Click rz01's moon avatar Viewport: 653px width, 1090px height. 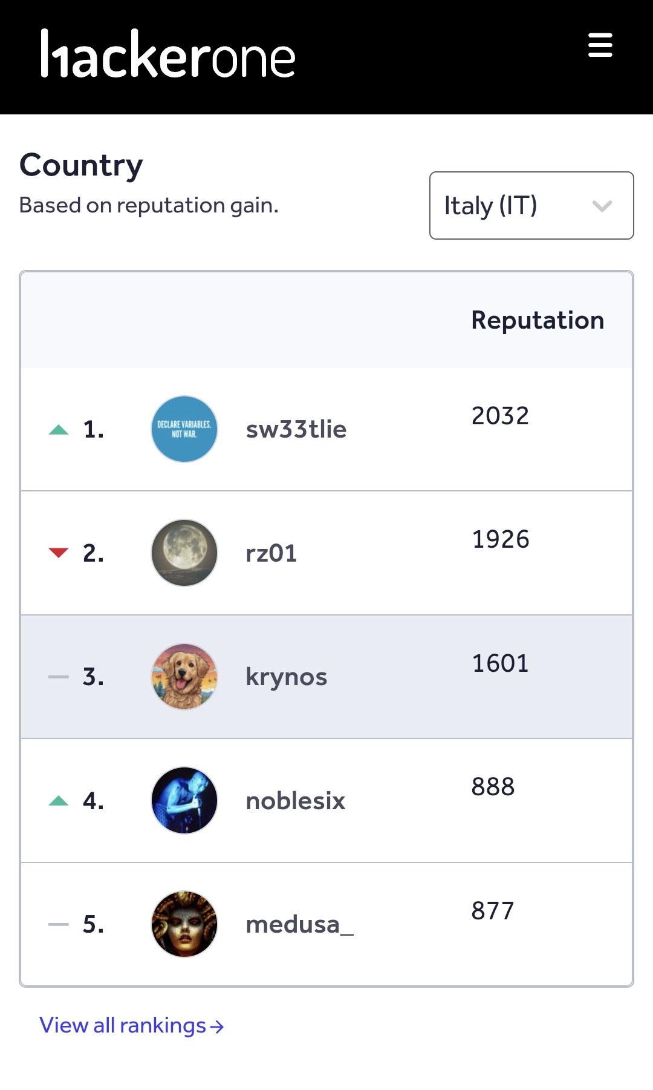184,553
